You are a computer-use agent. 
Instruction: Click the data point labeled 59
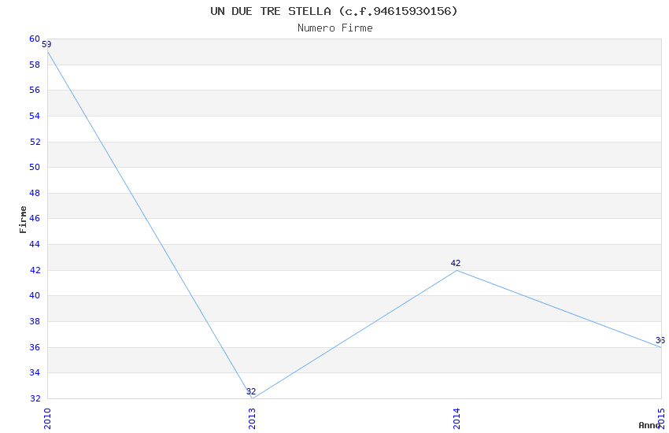(47, 52)
